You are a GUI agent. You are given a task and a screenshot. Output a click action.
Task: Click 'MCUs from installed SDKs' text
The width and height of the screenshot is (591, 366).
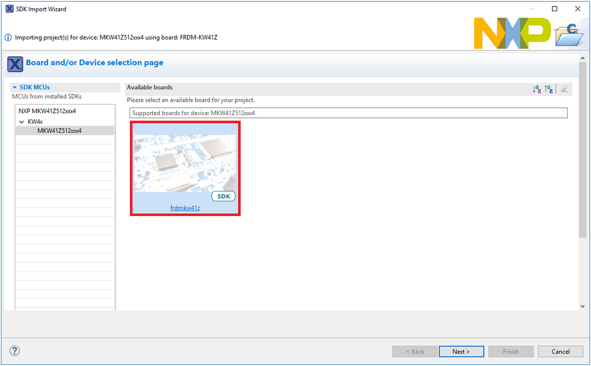[47, 97]
